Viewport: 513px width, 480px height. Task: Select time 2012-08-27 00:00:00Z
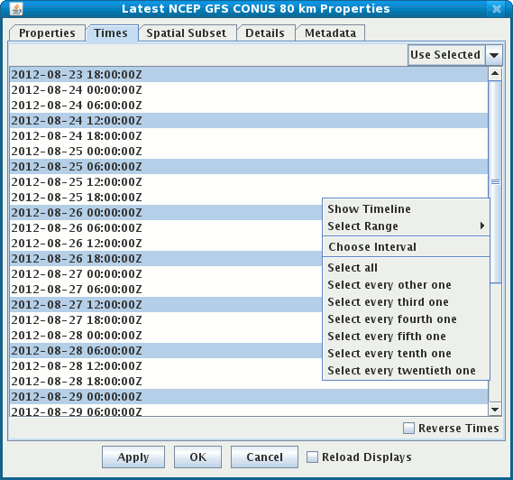click(x=166, y=274)
